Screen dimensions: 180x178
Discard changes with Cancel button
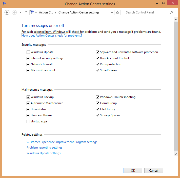(154, 171)
